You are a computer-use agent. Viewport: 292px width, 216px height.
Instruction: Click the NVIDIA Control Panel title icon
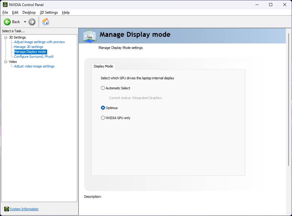pyautogui.click(x=5, y=5)
